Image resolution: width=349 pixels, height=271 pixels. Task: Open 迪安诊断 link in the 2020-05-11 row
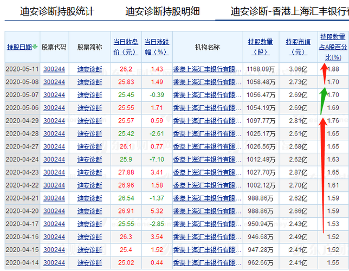point(89,69)
